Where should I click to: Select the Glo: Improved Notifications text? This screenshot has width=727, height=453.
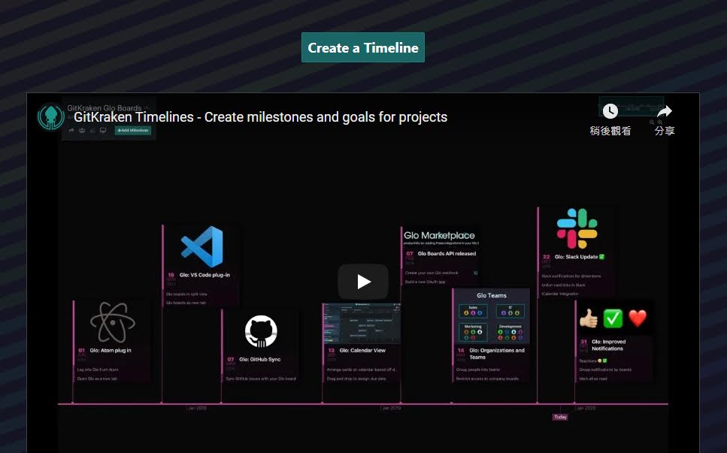tap(608, 345)
